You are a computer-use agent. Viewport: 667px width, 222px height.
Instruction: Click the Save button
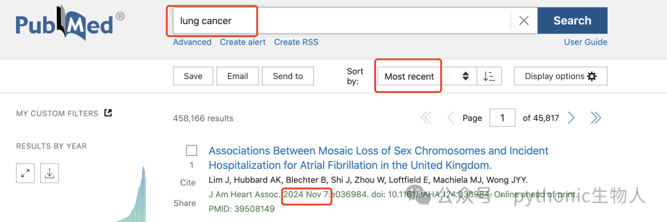(193, 76)
